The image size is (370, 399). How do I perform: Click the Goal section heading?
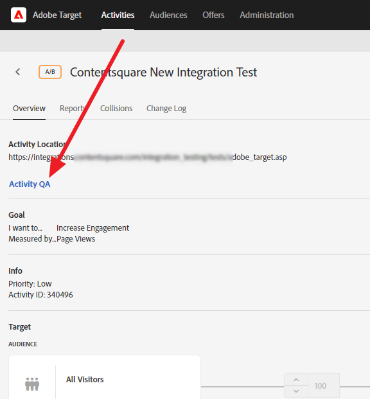[17, 215]
